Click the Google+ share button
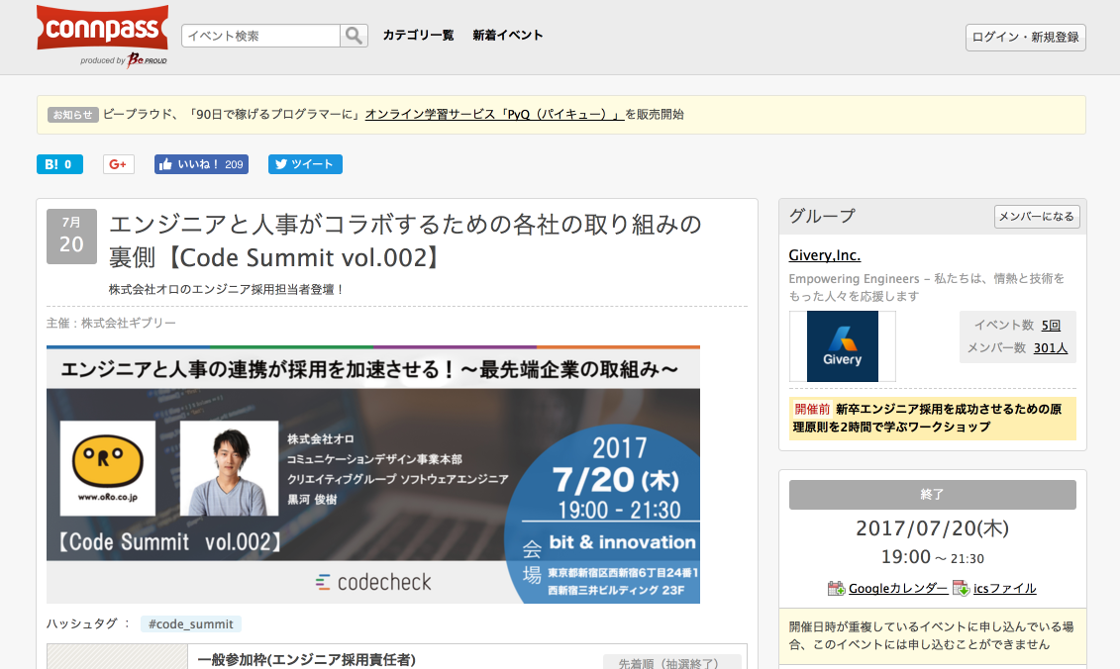Screen dimensions: 1120x669 pyautogui.click(x=119, y=164)
